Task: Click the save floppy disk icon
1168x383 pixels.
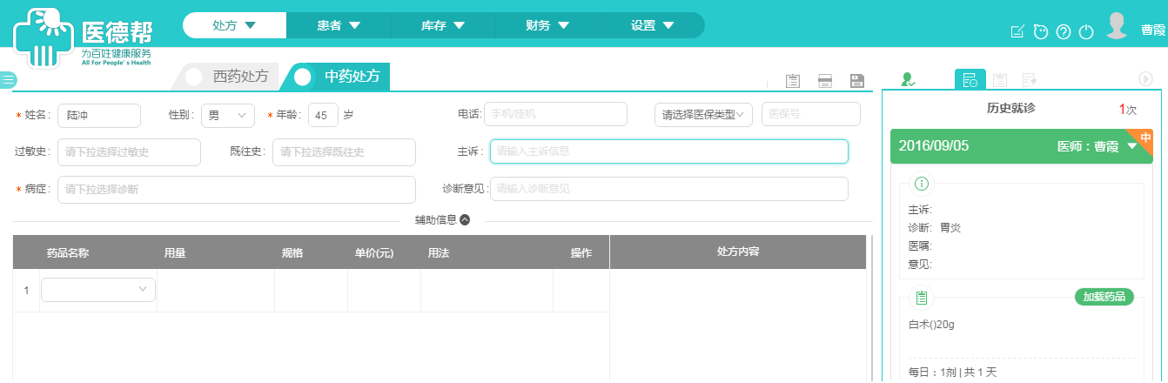Action: click(x=856, y=81)
